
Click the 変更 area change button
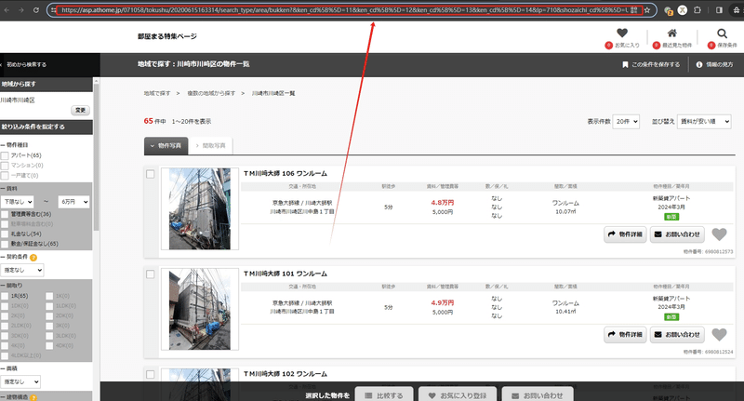(81, 110)
